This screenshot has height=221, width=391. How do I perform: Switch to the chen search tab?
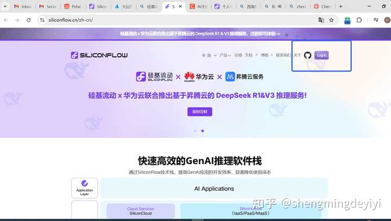point(298,6)
